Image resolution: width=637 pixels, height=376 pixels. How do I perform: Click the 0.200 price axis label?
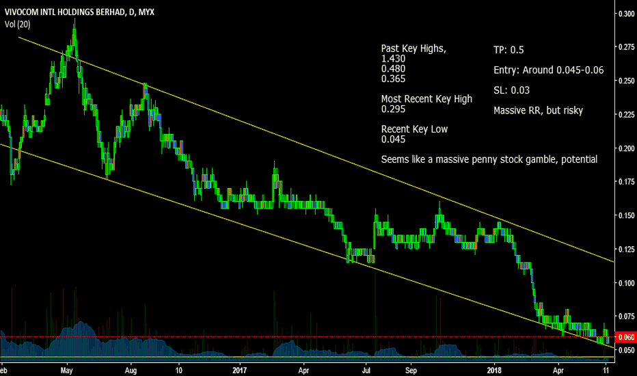pyautogui.click(x=627, y=148)
